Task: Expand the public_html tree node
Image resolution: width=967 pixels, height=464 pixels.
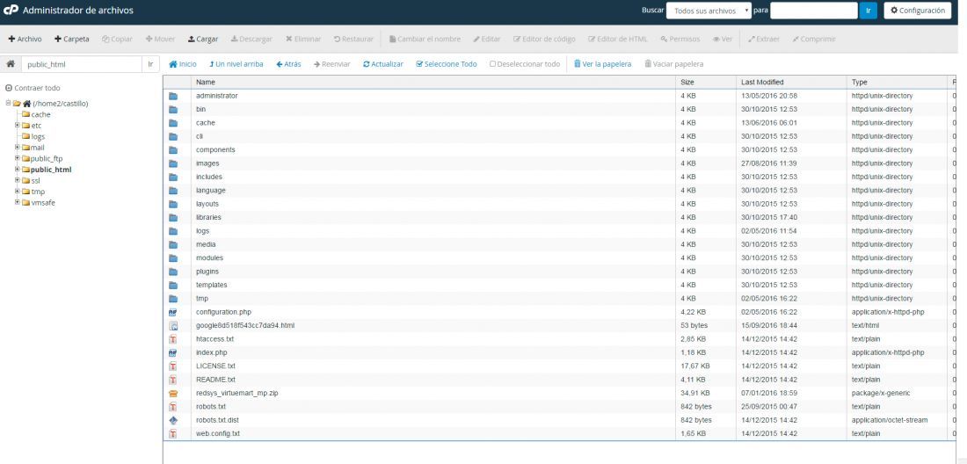Action: click(18, 170)
